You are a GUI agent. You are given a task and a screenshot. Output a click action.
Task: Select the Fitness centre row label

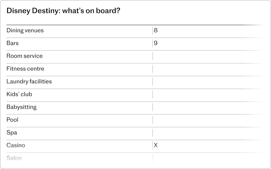[25, 69]
